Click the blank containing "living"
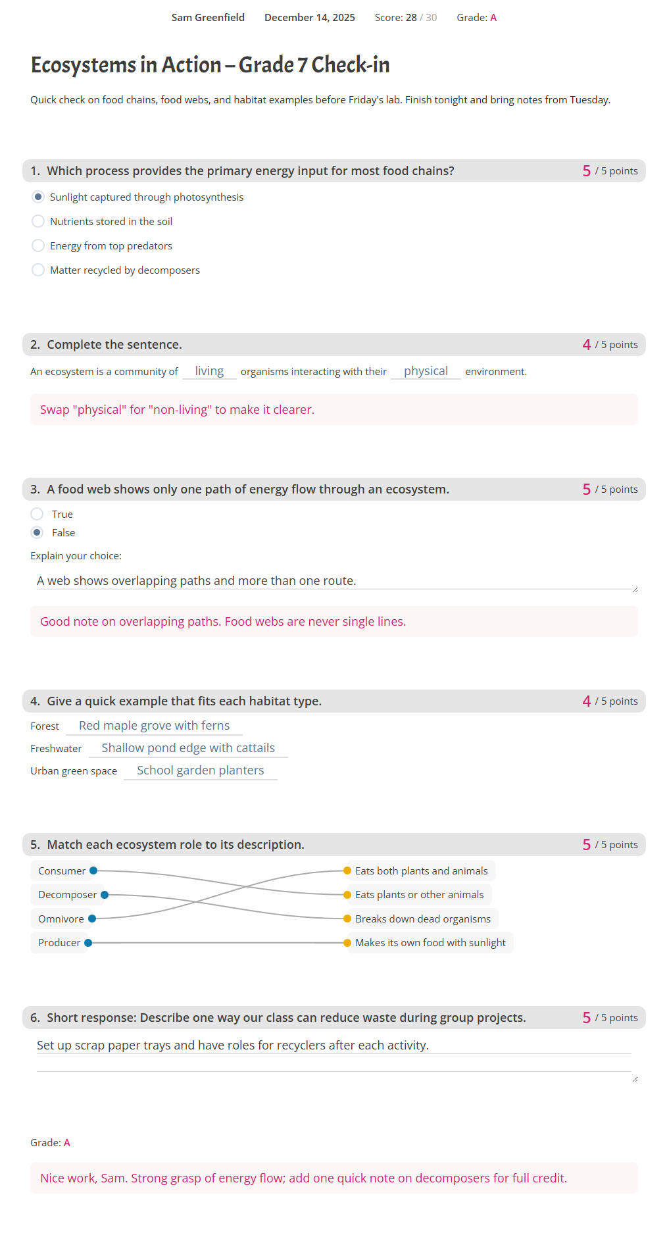Image resolution: width=667 pixels, height=1237 pixels. pos(209,371)
